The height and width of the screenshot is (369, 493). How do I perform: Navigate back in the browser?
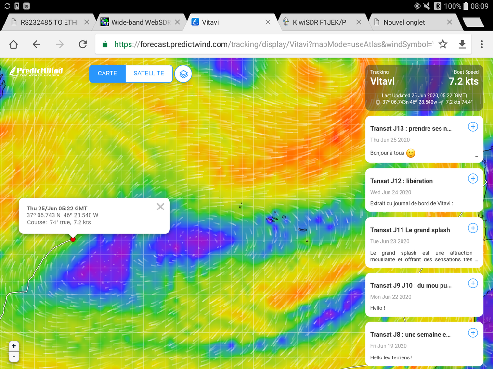37,44
